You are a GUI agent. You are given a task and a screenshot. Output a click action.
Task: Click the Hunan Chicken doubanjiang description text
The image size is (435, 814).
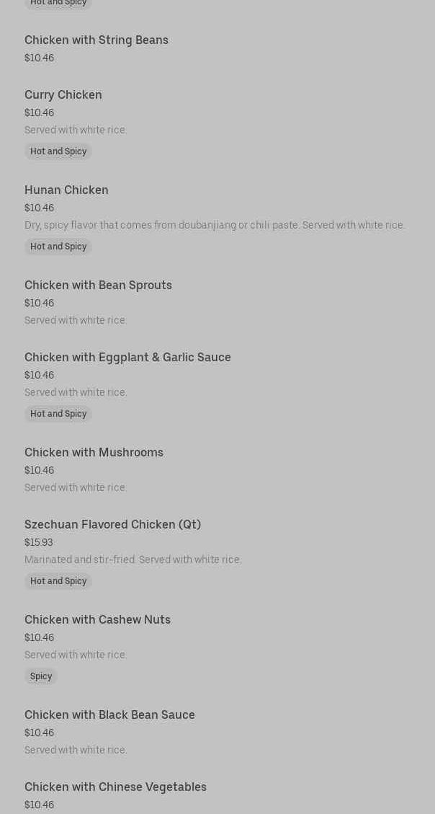tap(215, 225)
